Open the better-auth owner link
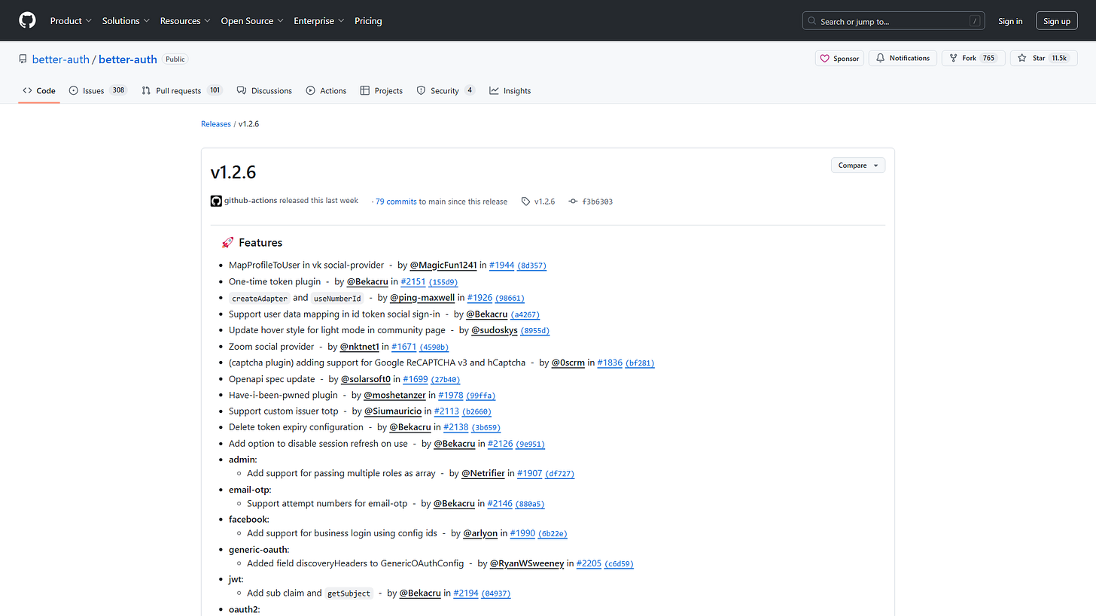This screenshot has width=1096, height=616. [61, 59]
